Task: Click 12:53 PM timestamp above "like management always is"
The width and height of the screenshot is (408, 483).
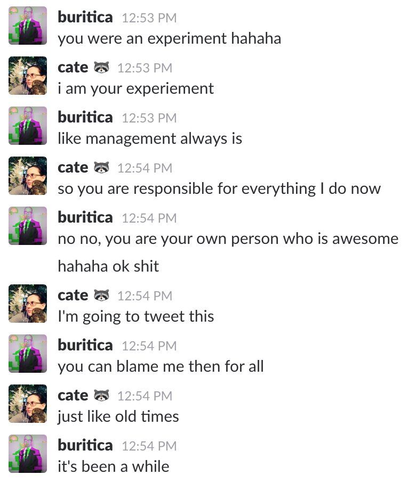Action: pos(149,118)
